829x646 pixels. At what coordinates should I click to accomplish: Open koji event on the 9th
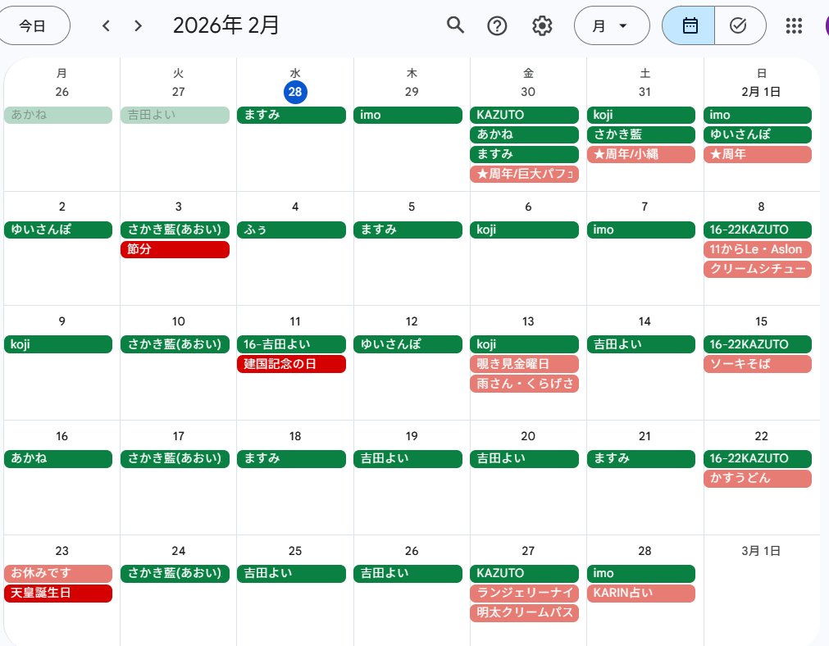point(58,344)
